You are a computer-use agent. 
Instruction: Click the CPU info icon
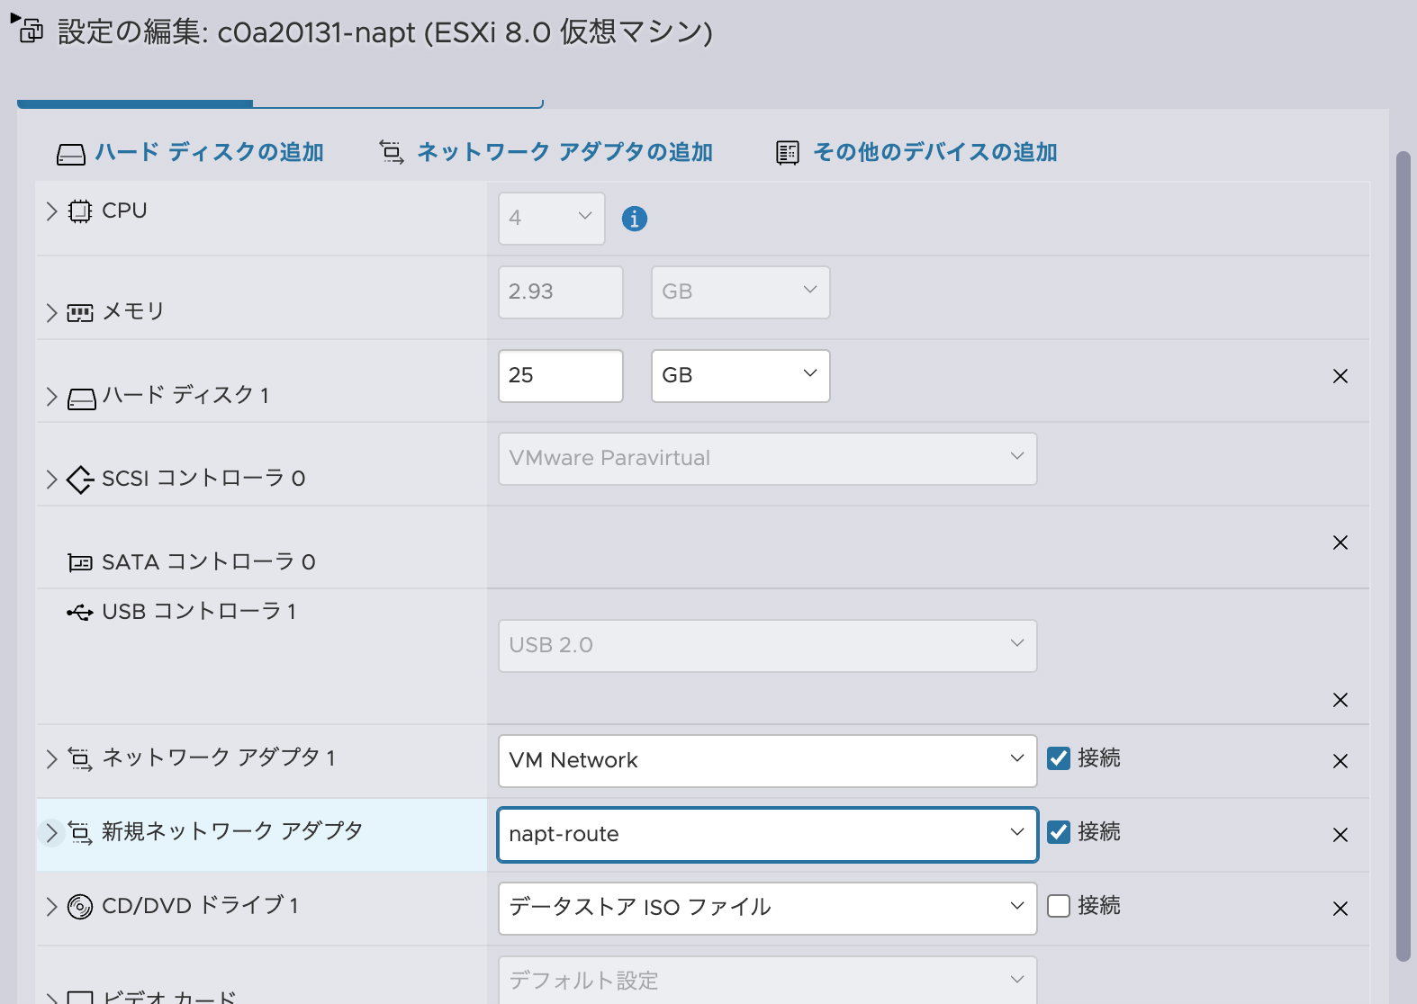635,219
